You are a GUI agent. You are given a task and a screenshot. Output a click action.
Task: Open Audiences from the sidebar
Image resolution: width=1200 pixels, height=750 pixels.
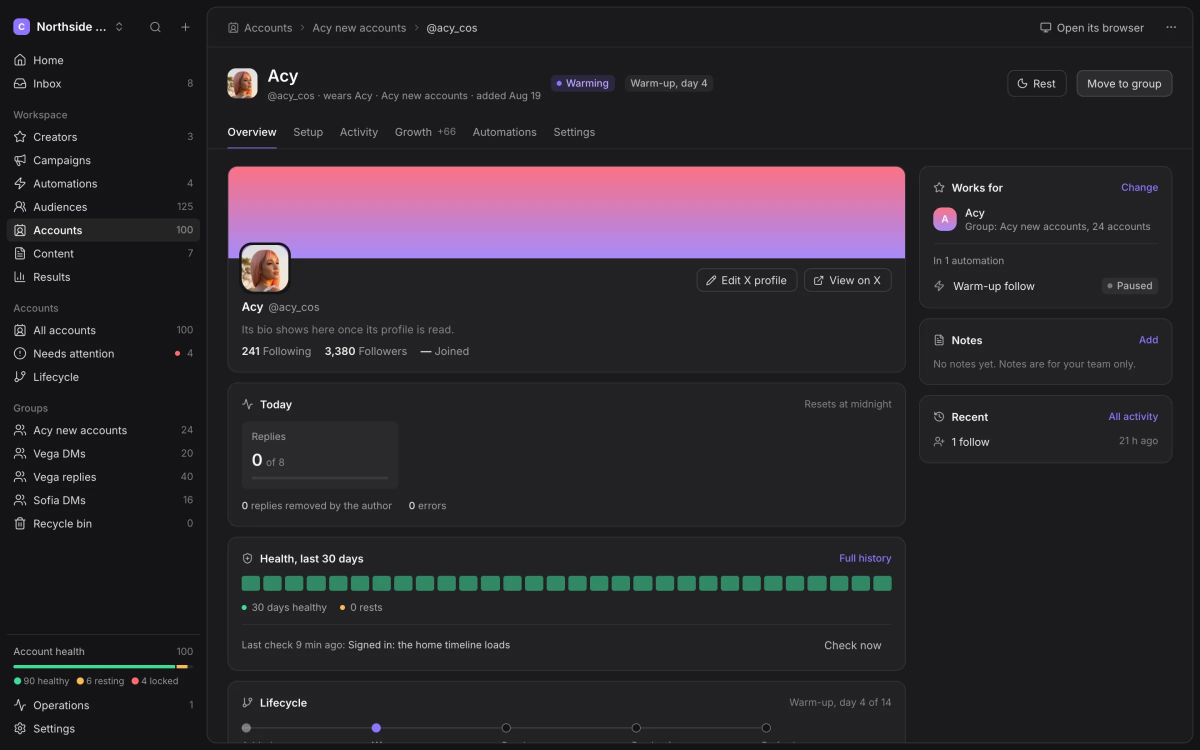coord(103,206)
